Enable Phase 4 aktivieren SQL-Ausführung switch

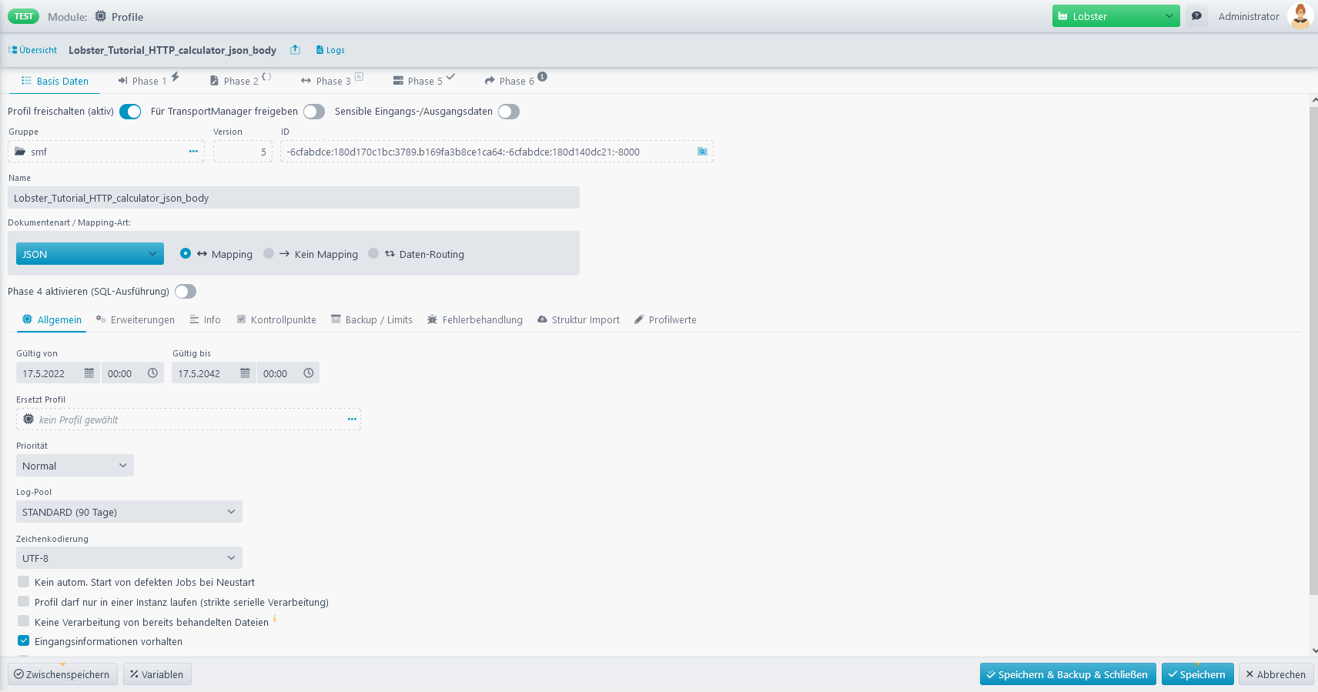point(186,292)
